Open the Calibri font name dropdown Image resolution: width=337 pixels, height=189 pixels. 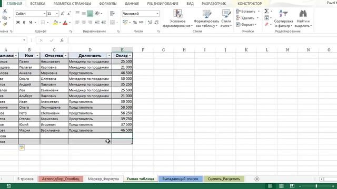[x=44, y=14]
